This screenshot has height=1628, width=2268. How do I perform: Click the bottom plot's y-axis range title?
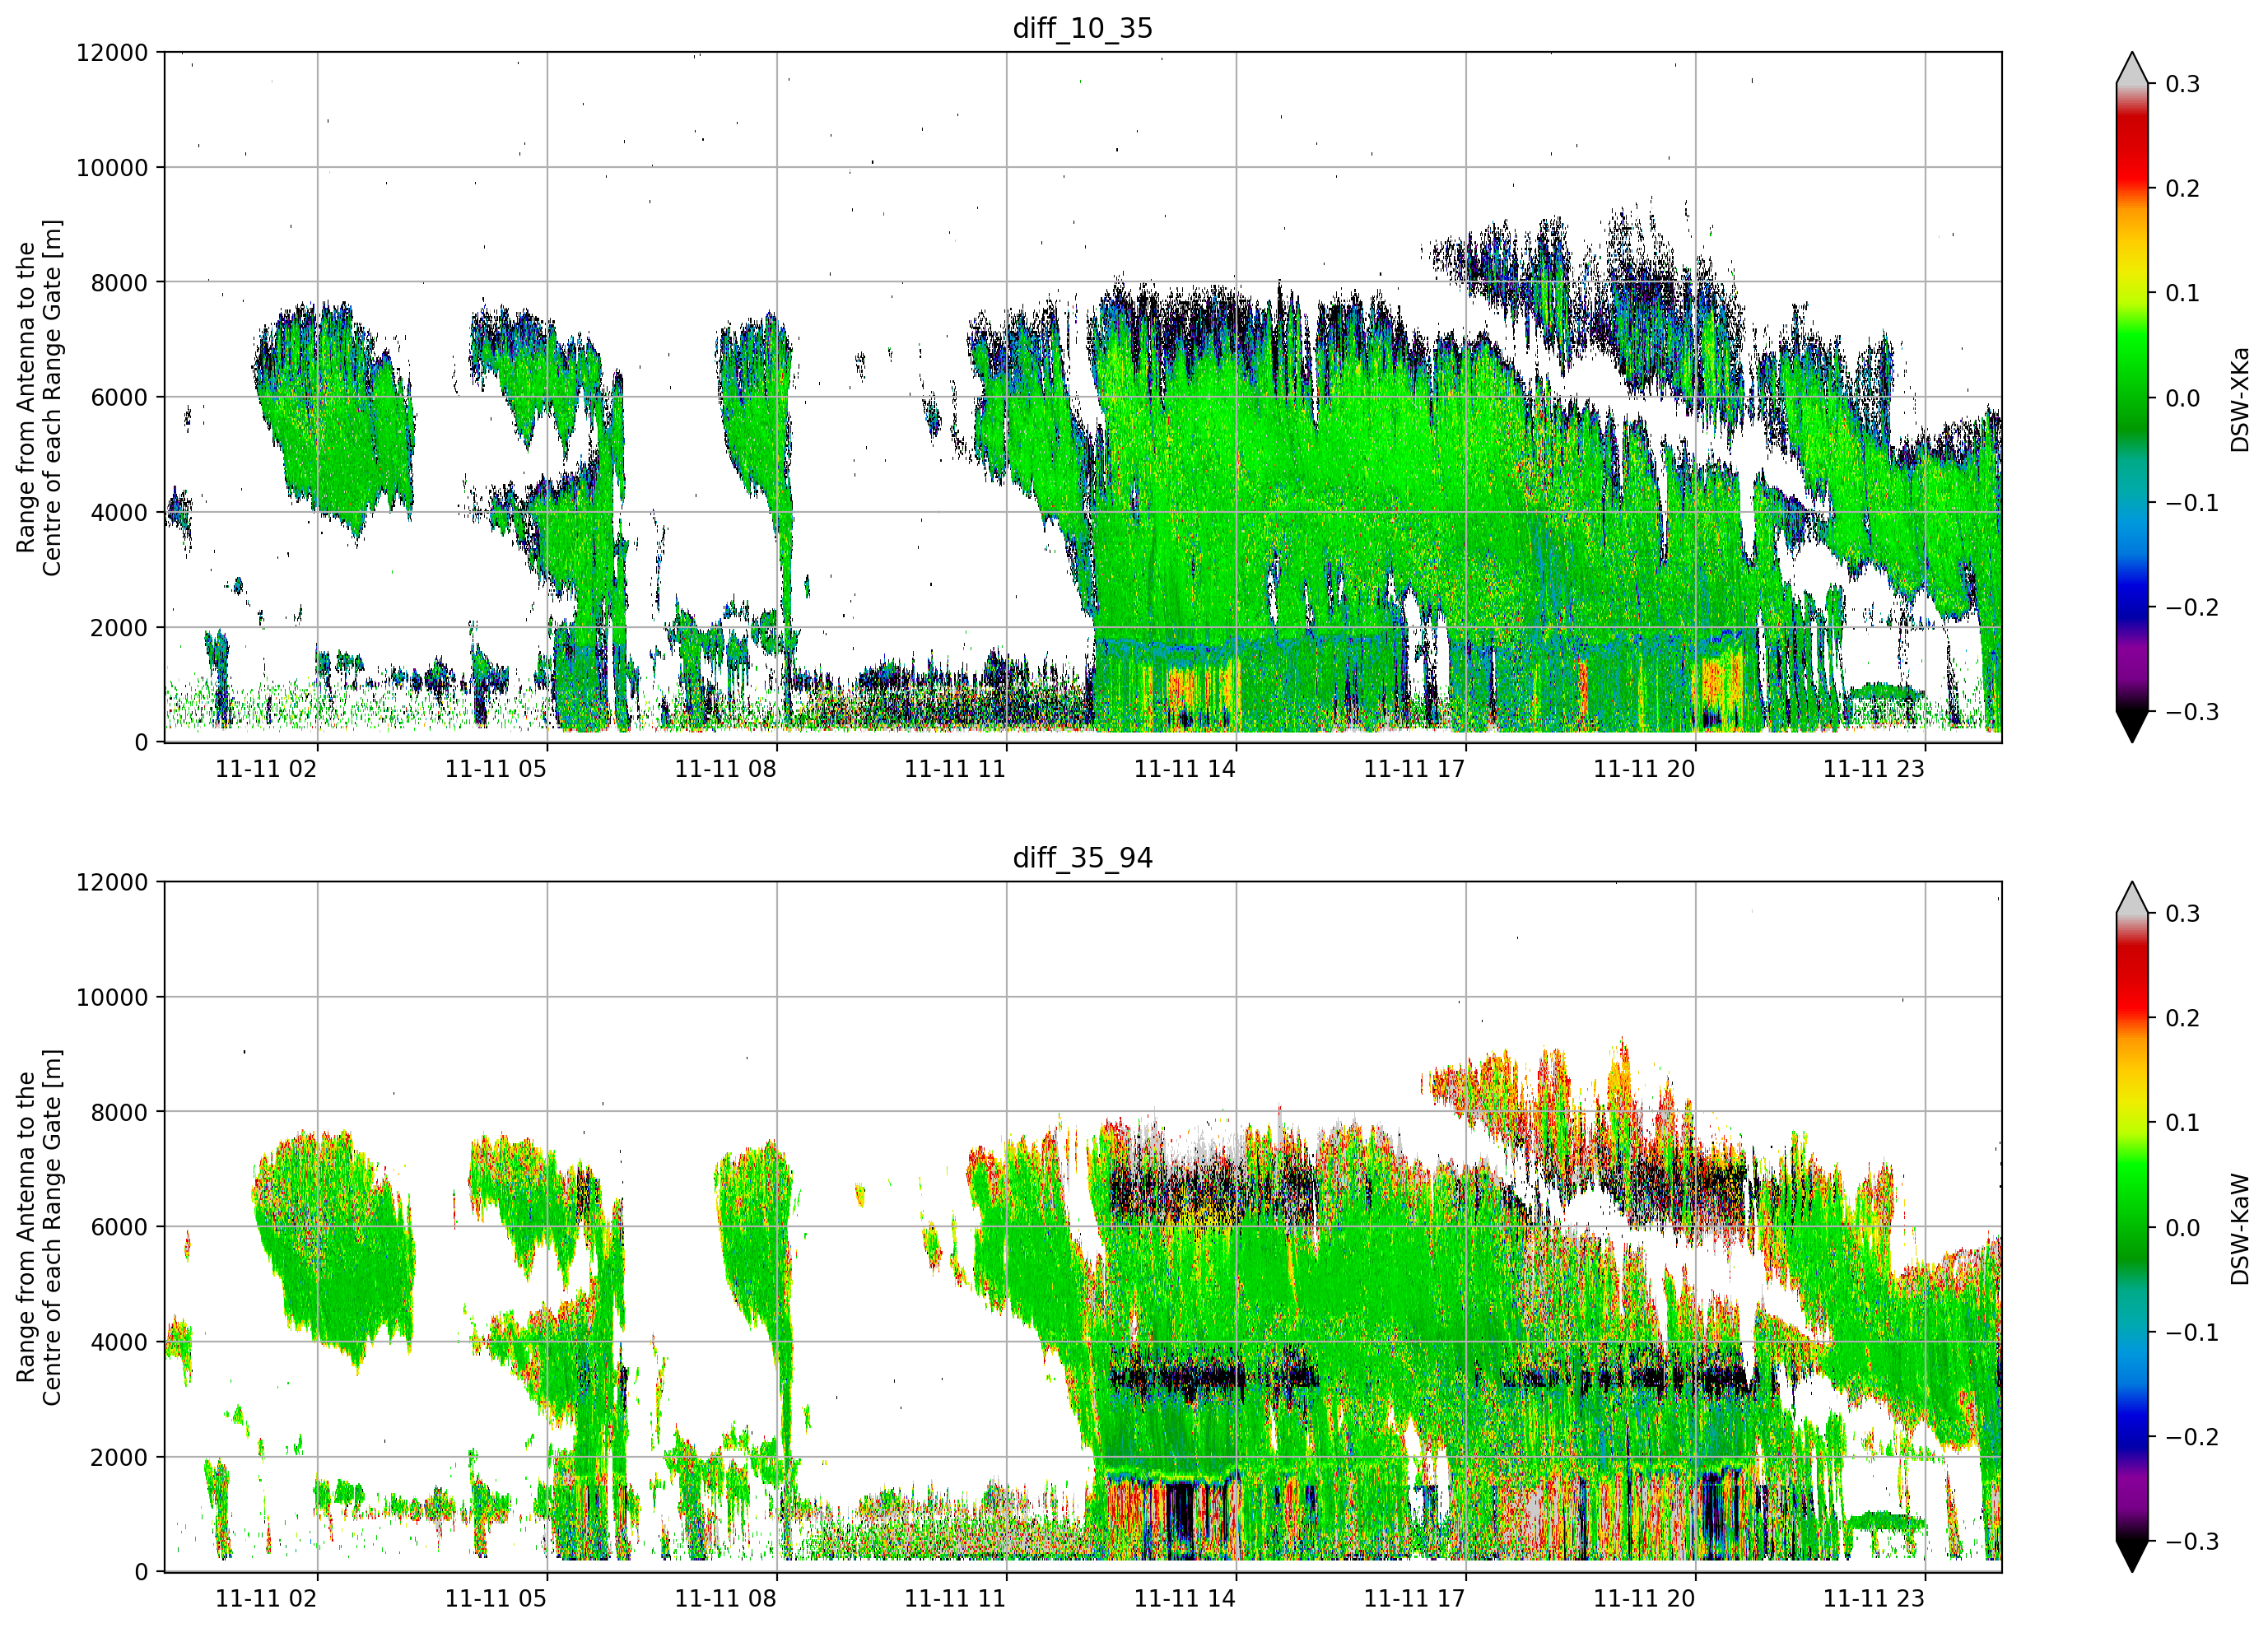[39, 1227]
